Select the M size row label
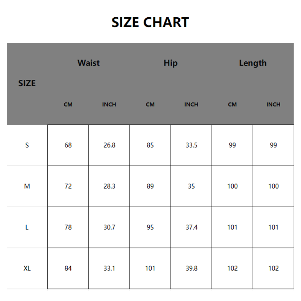Image resolution: width=301 pixels, height=301 pixels. [27, 186]
